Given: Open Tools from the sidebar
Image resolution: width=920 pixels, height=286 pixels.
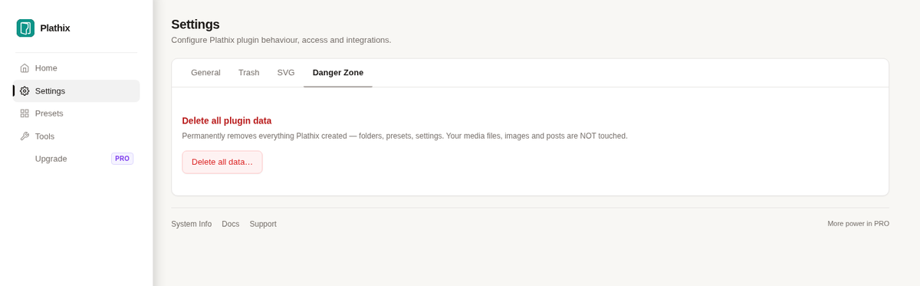Looking at the screenshot, I should coord(77,136).
